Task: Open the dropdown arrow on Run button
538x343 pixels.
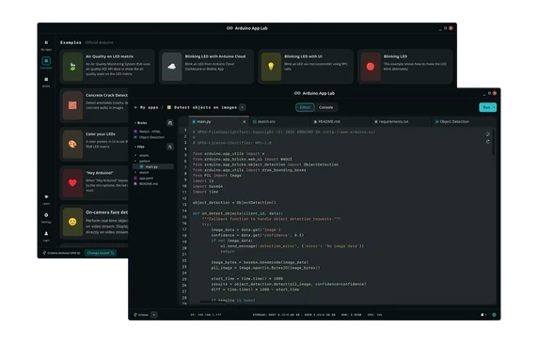Action: (495, 107)
